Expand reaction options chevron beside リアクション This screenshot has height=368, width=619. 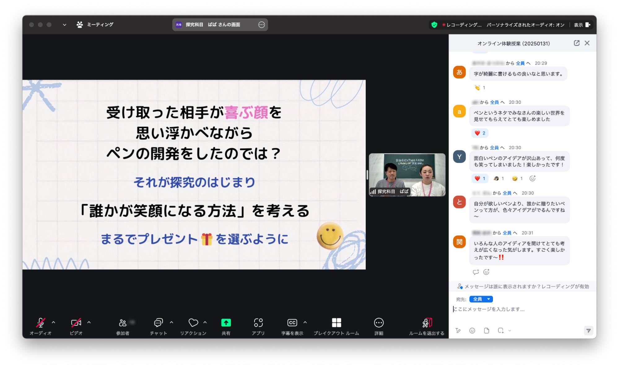point(205,322)
